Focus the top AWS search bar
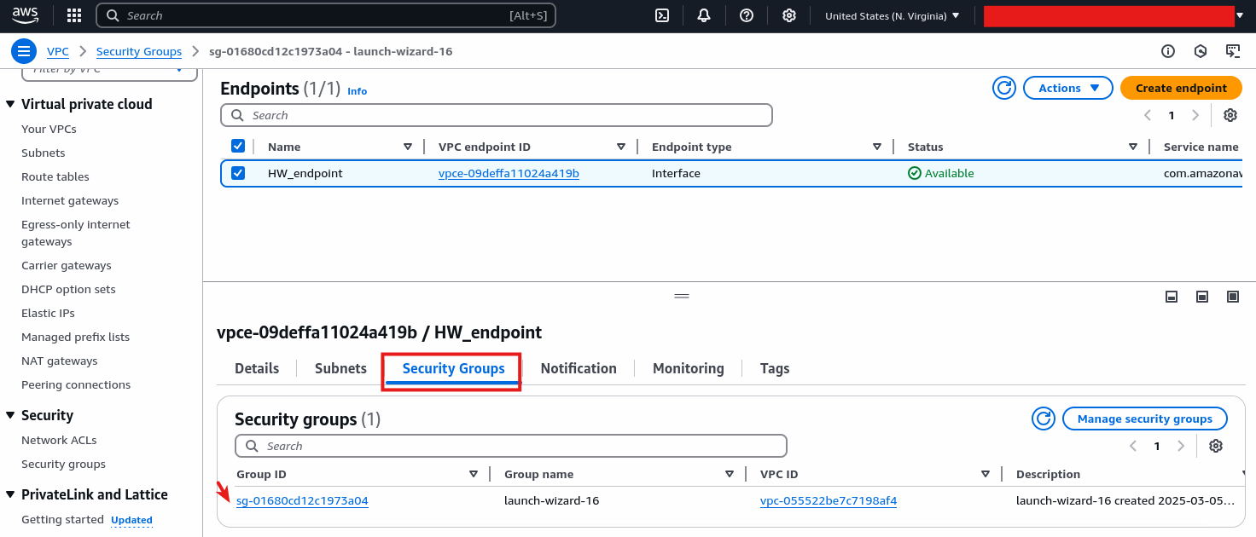This screenshot has height=537, width=1256. pos(326,15)
